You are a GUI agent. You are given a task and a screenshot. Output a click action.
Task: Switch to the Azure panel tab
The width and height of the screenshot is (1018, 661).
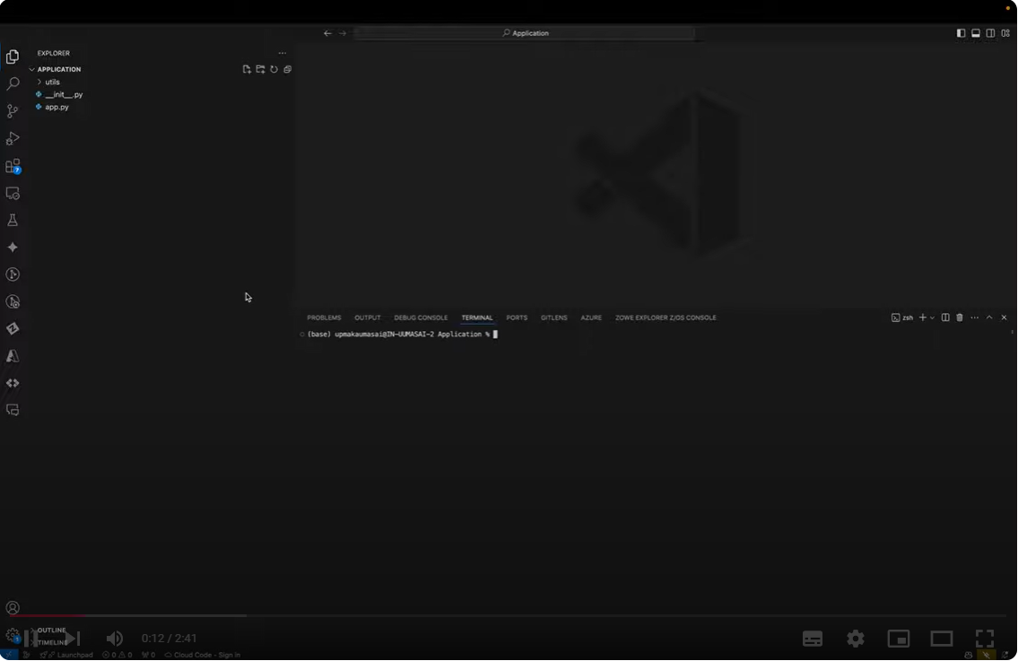(x=591, y=317)
